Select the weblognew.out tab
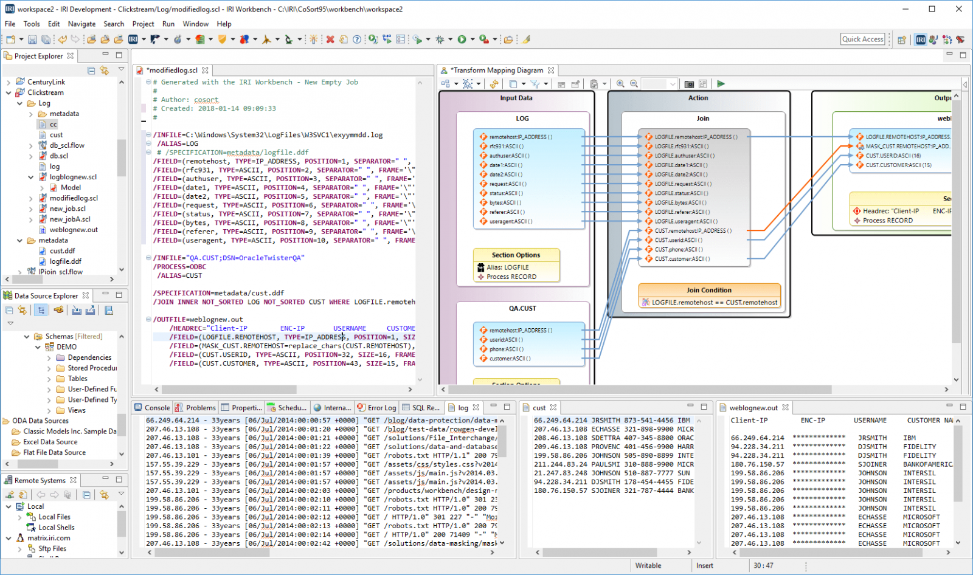 tap(753, 408)
